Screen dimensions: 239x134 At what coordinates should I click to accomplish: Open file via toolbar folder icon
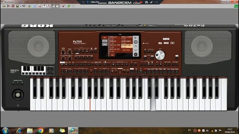[4, 6]
